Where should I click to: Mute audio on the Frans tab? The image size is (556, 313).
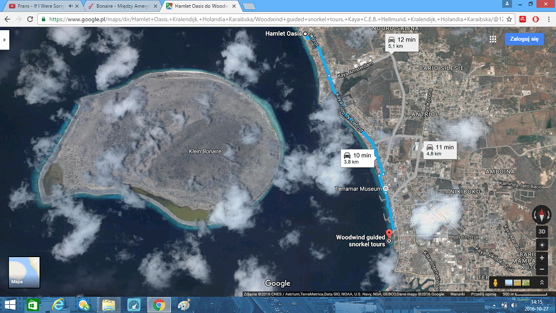(x=70, y=6)
